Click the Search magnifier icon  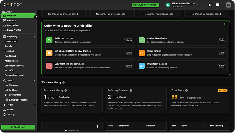click(x=4, y=80)
